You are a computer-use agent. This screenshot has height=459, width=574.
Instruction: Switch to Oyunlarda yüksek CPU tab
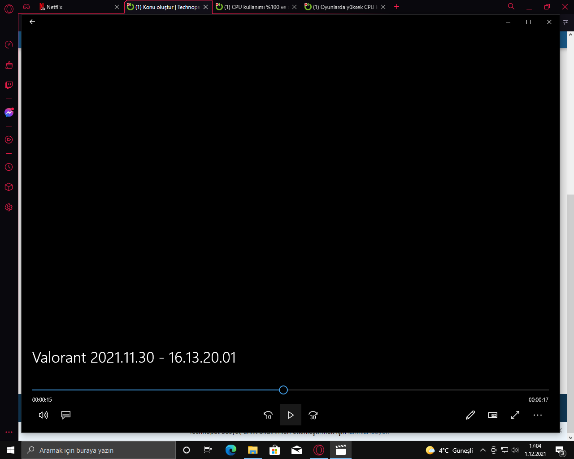(345, 7)
